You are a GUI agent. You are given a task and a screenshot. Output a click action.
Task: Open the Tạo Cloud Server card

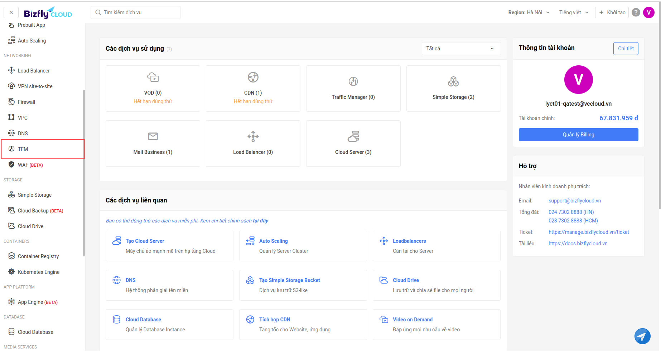click(169, 246)
